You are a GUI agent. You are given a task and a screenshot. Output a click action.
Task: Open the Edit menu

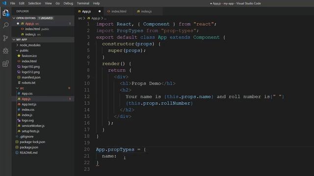click(x=22, y=3)
